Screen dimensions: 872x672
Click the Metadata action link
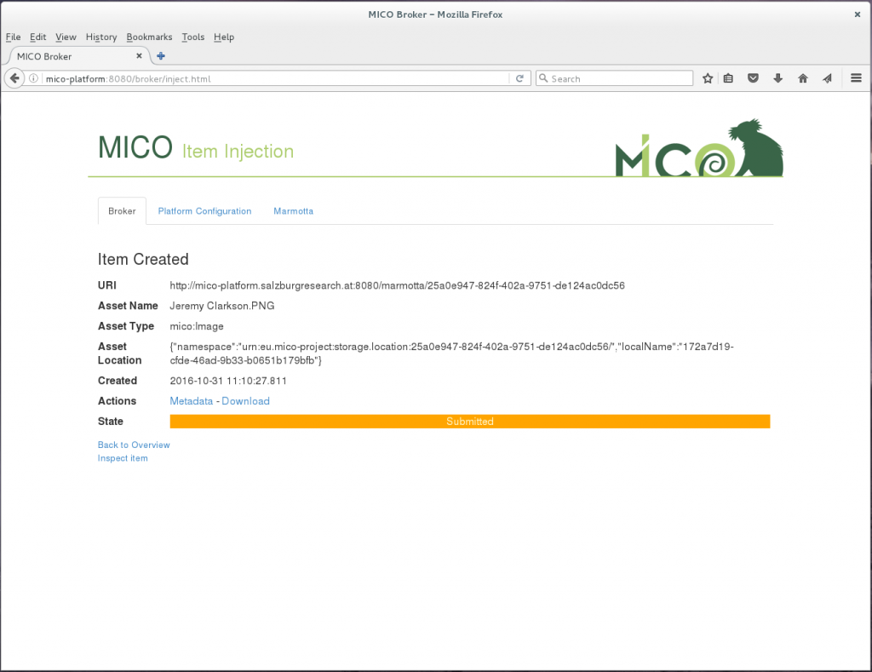(x=191, y=400)
